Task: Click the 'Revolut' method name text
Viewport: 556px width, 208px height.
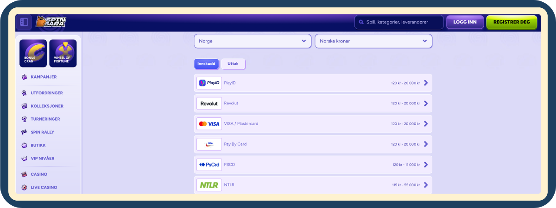Action: 231,104
